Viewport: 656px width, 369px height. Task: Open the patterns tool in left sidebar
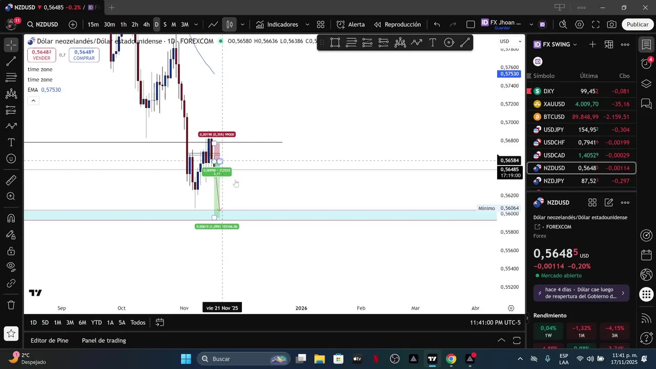(x=11, y=94)
